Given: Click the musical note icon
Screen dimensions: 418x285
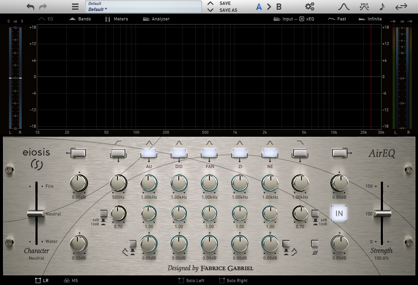Looking at the screenshot, I should tap(382, 7).
